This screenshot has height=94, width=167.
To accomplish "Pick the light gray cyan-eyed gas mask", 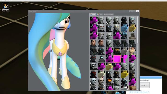I will [x=132, y=20].
